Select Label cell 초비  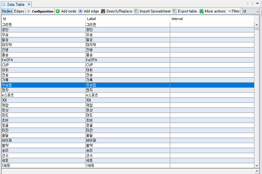[x=128, y=120]
